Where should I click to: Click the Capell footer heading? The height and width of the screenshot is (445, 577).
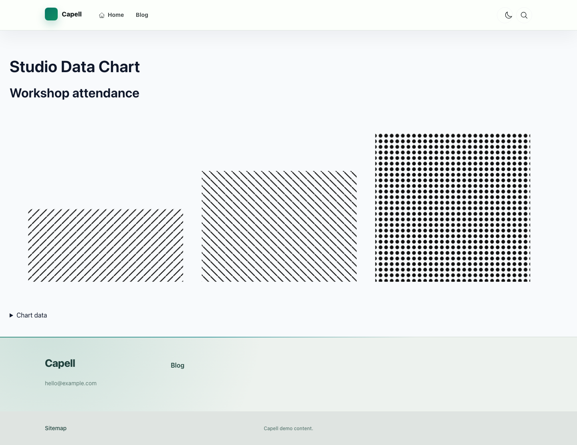tap(60, 363)
